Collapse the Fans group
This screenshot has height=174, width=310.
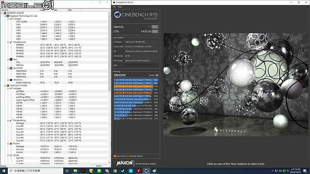8,59
